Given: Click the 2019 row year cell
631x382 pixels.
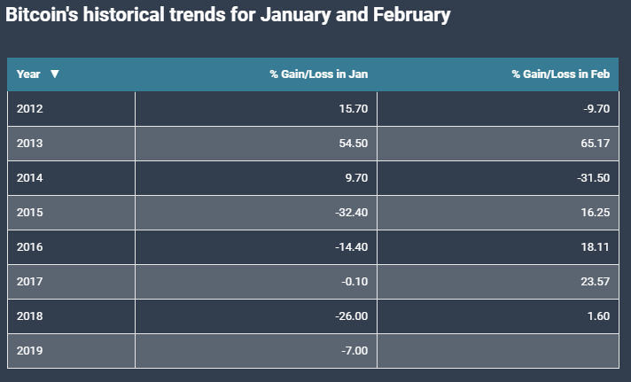Looking at the screenshot, I should [x=29, y=351].
